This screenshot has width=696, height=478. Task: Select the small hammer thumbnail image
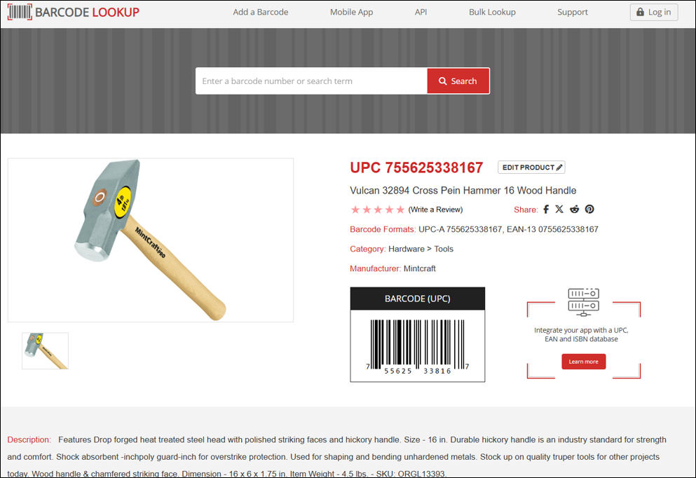pos(46,350)
